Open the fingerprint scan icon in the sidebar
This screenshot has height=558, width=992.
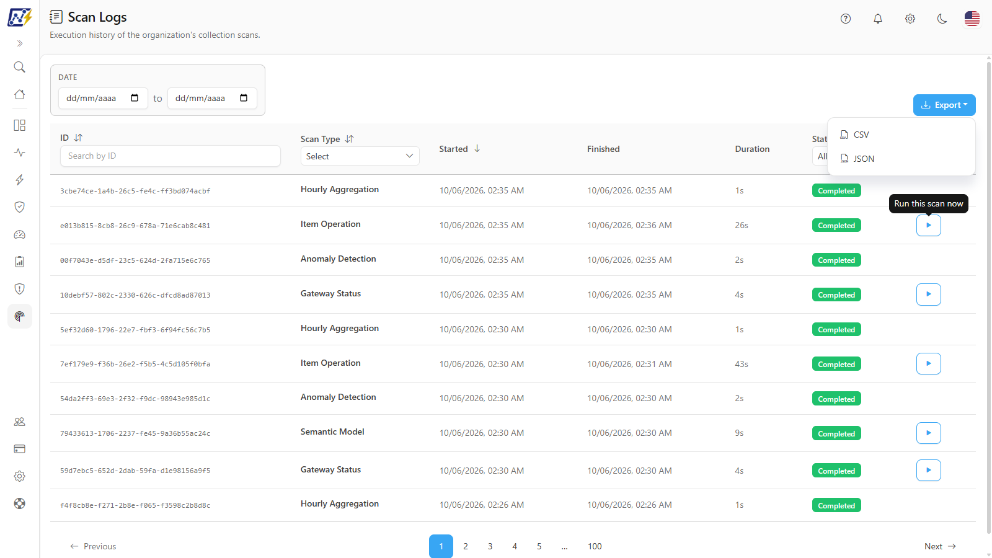coord(20,316)
